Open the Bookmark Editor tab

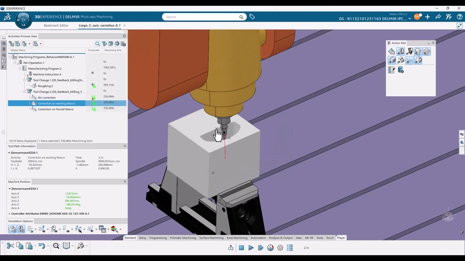click(56, 26)
